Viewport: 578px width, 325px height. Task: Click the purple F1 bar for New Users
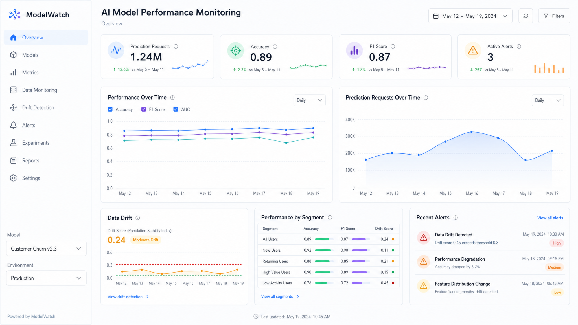tap(360, 250)
